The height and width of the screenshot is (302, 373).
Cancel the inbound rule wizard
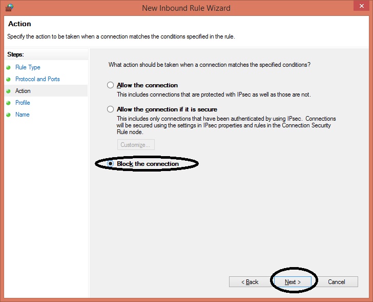coord(336,282)
